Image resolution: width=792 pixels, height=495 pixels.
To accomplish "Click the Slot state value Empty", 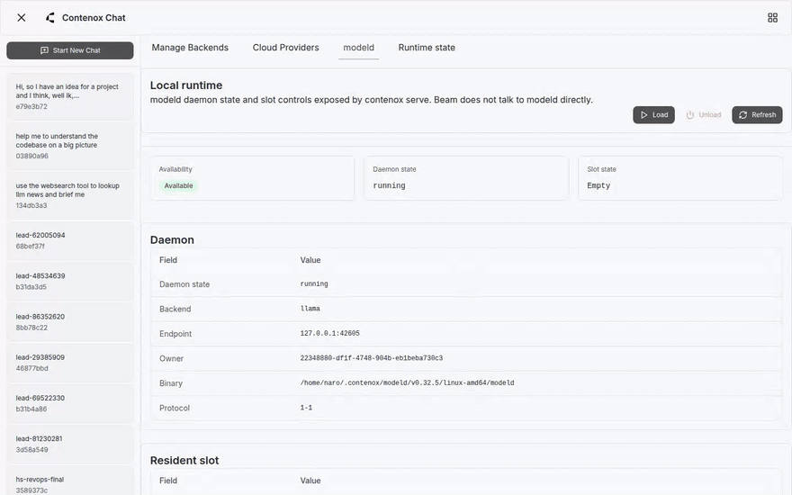I will (x=598, y=185).
